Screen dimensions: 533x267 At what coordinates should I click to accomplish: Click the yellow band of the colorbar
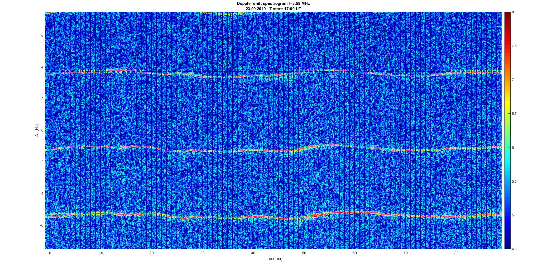point(507,102)
